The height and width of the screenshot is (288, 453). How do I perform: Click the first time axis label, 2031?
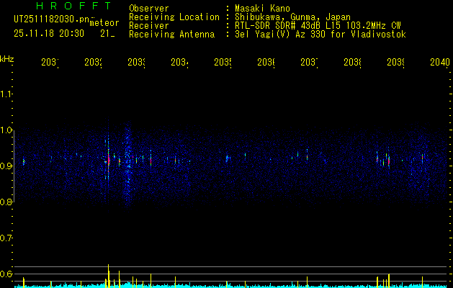tap(50, 62)
